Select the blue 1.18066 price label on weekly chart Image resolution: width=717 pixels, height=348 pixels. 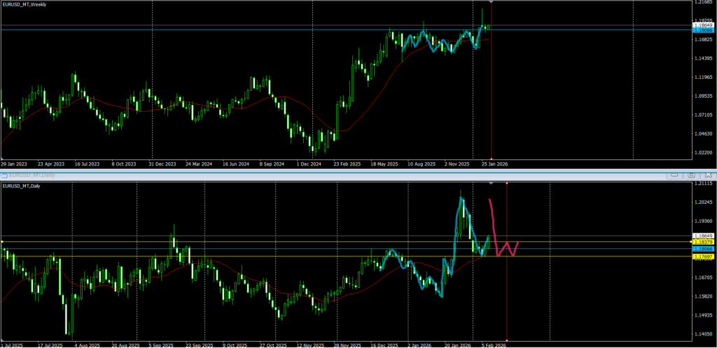coord(702,31)
